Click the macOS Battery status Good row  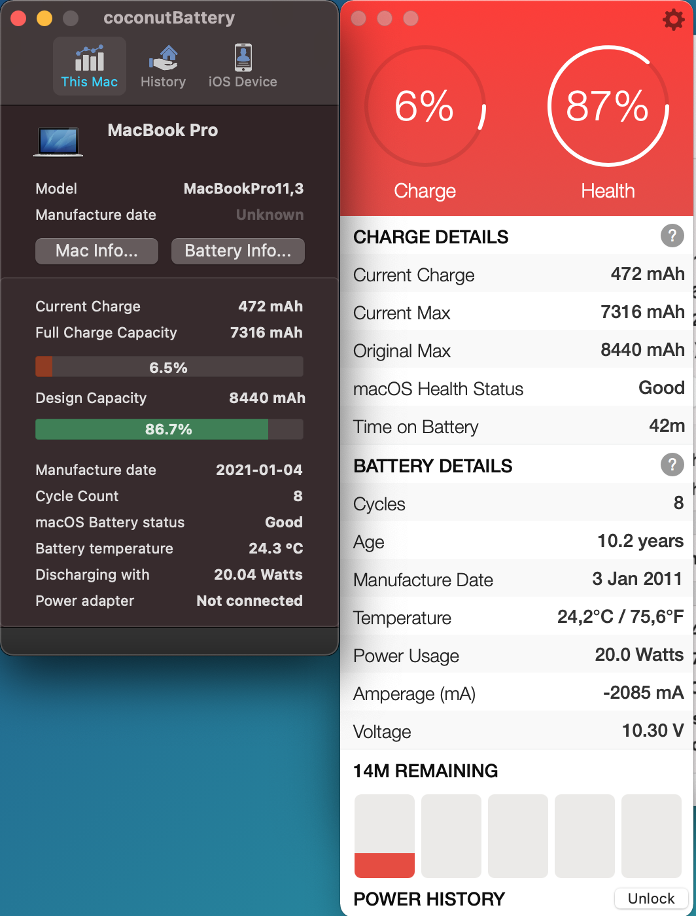(169, 523)
